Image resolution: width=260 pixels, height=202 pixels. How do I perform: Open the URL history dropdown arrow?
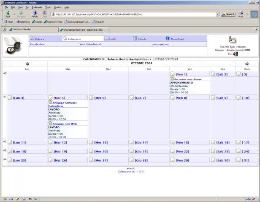coord(217,14)
